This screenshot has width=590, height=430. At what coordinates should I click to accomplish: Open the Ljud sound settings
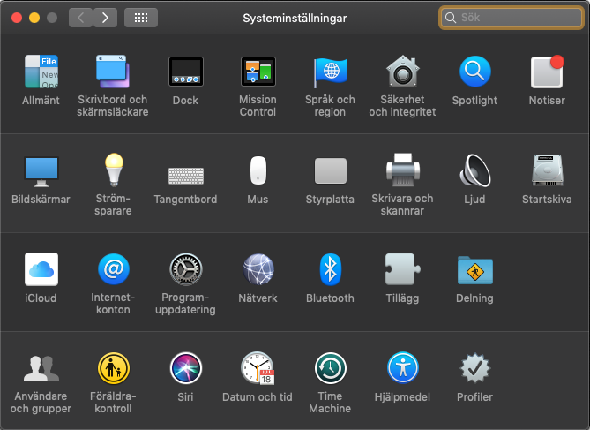coord(474,170)
